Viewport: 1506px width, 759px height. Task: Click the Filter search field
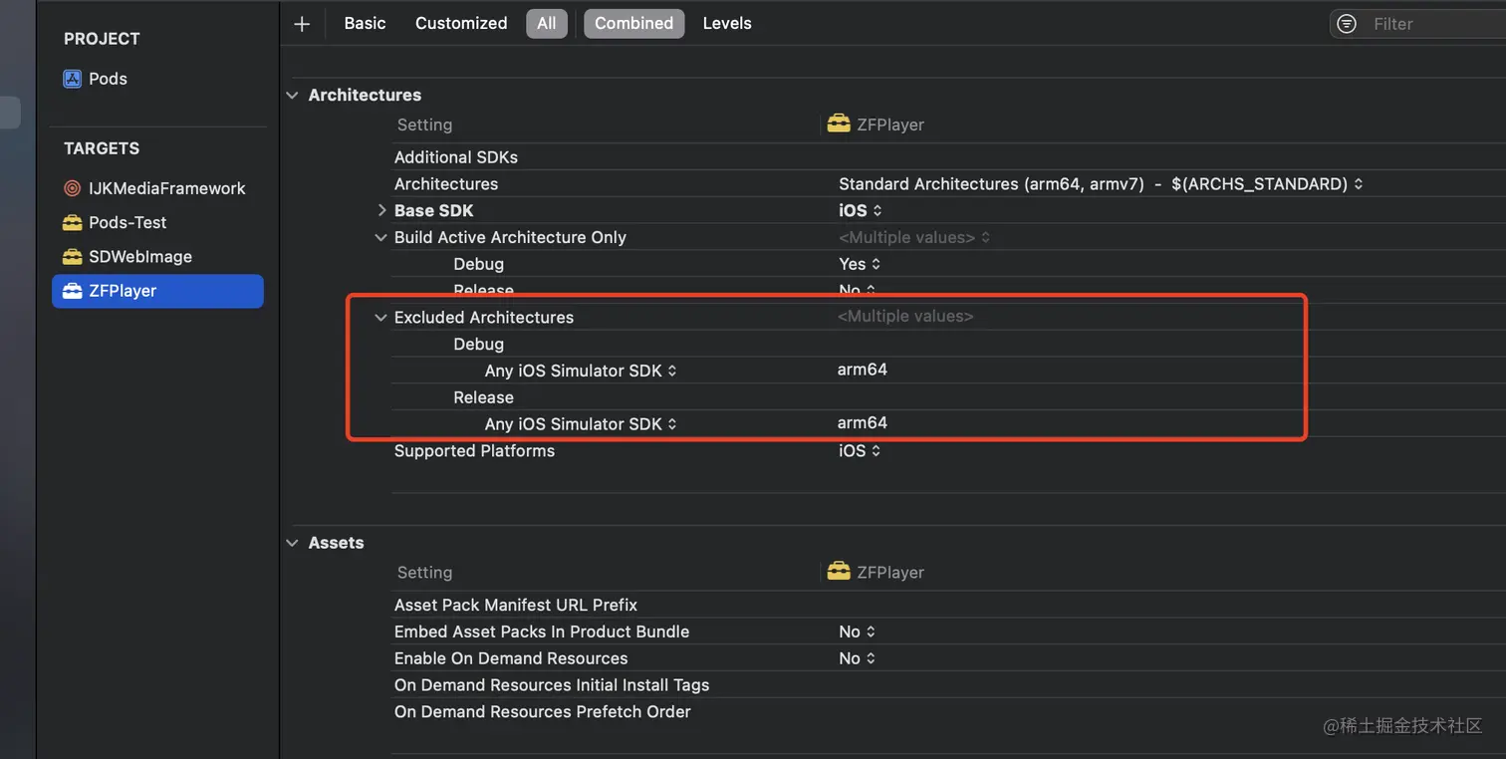[1434, 24]
